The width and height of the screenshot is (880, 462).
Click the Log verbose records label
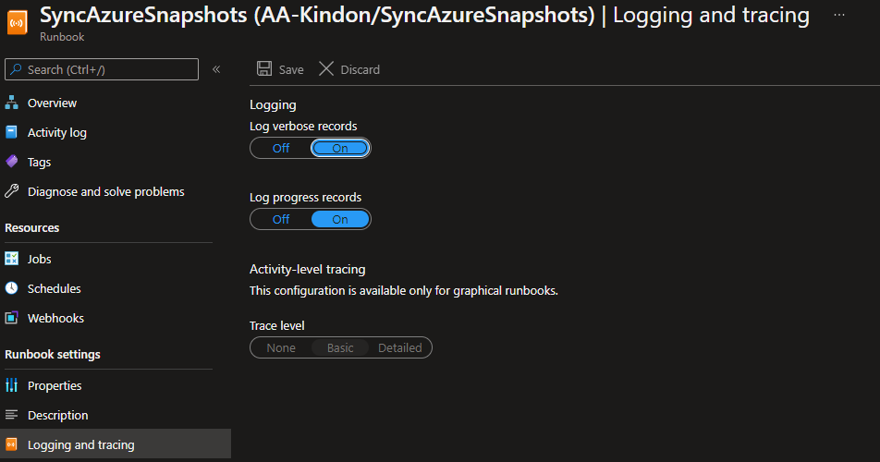[303, 127]
